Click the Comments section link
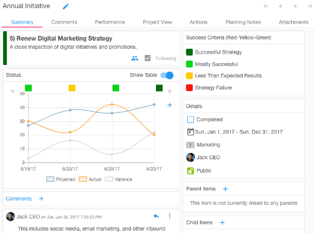The height and width of the screenshot is (233, 315). pos(19,199)
